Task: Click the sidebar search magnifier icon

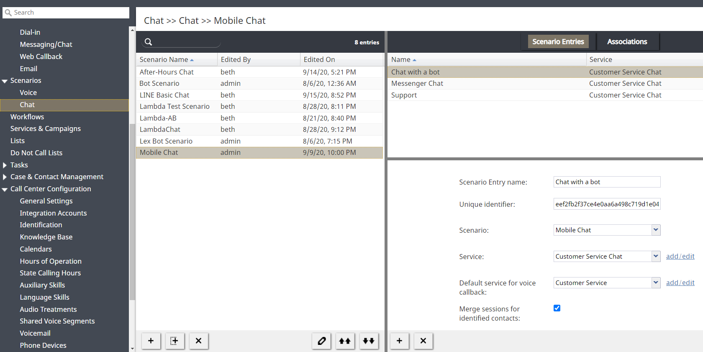Action: click(x=8, y=13)
